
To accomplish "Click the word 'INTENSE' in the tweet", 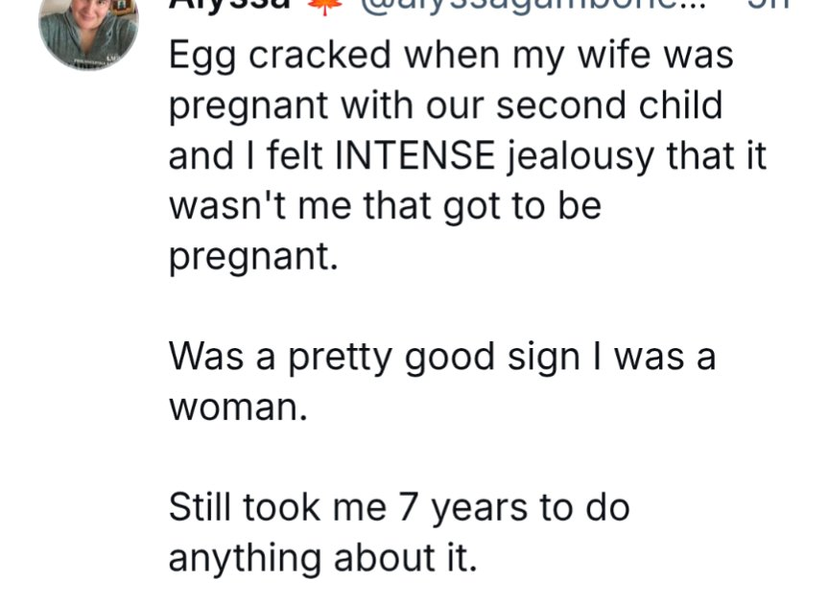I will coord(415,155).
